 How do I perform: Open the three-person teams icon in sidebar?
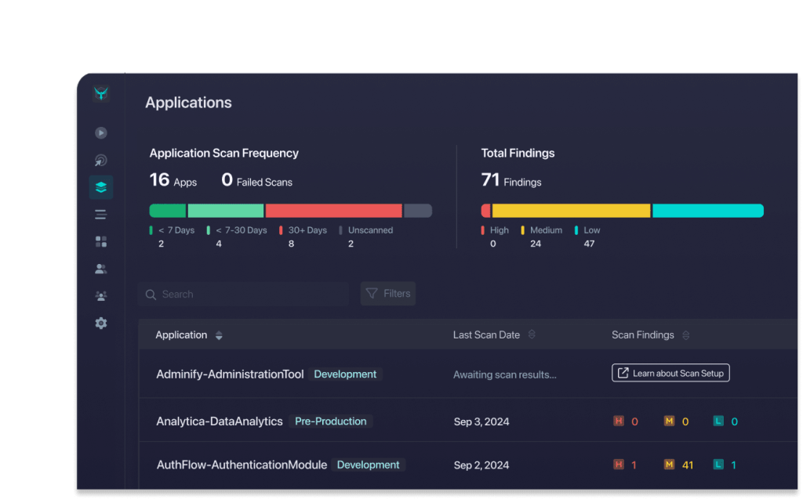100,296
